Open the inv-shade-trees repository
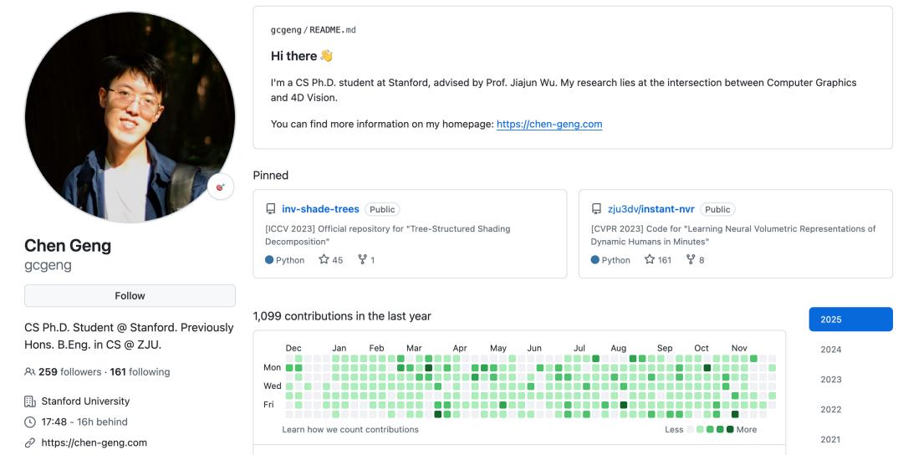The width and height of the screenshot is (903, 455). (320, 209)
